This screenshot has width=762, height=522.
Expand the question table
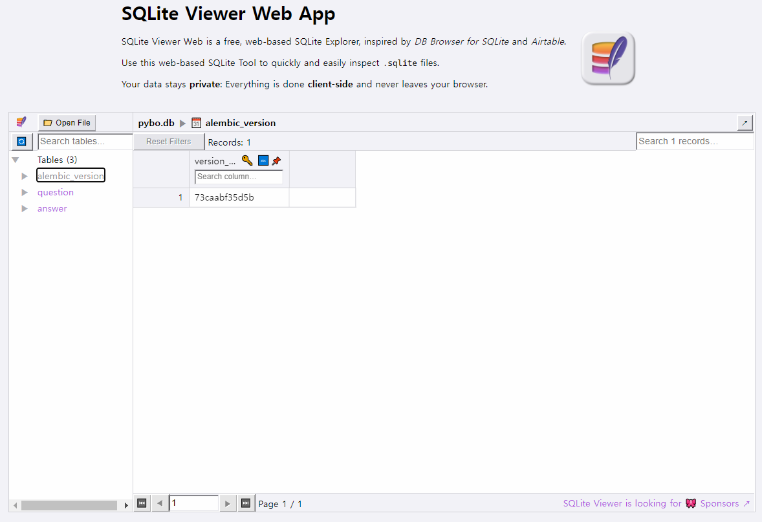(x=25, y=192)
